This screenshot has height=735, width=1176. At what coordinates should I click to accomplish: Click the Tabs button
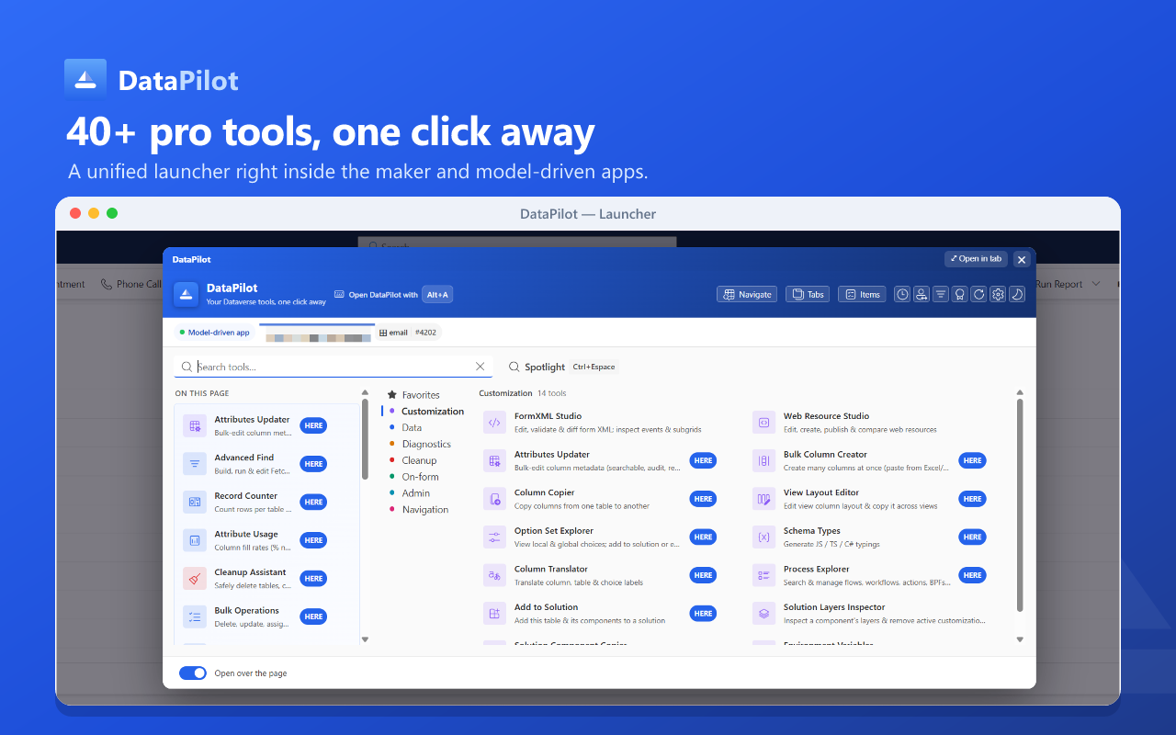(808, 294)
